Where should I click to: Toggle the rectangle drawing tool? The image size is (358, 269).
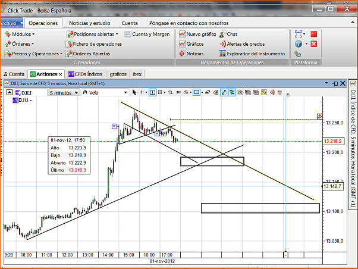point(196,92)
